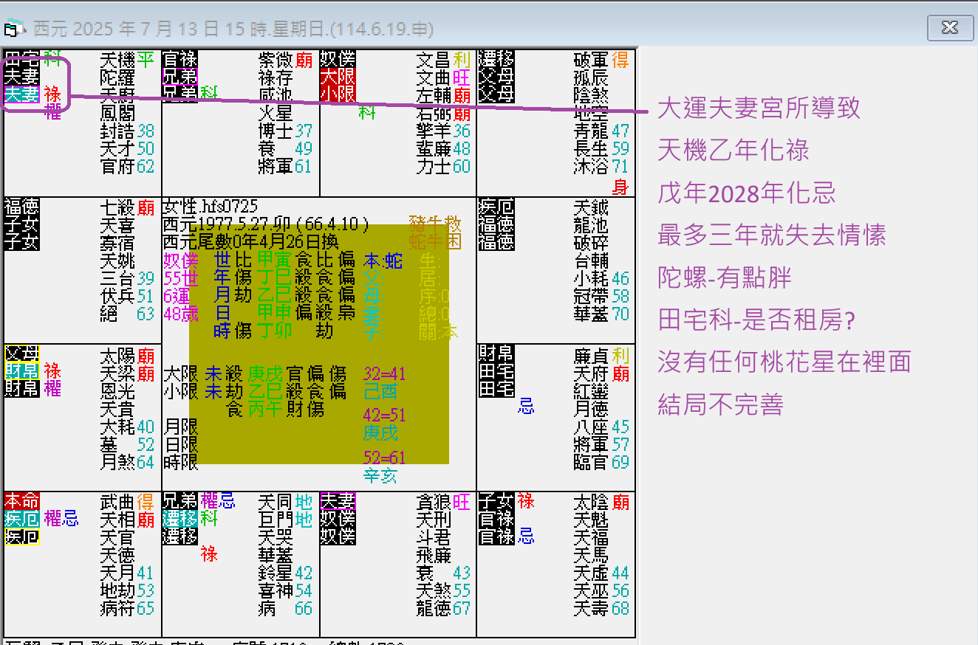Click the 福德 palace label beside 七殺
This screenshot has height=645, width=978.
click(20, 205)
